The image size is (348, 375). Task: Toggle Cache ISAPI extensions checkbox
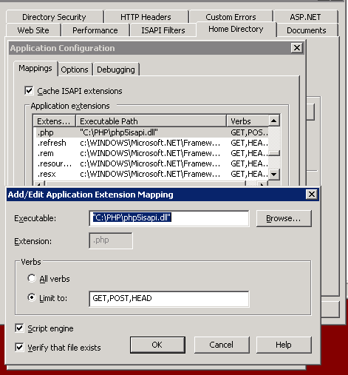coord(29,90)
